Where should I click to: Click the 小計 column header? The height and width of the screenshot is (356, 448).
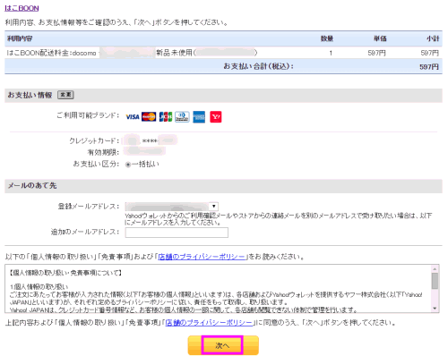(433, 38)
